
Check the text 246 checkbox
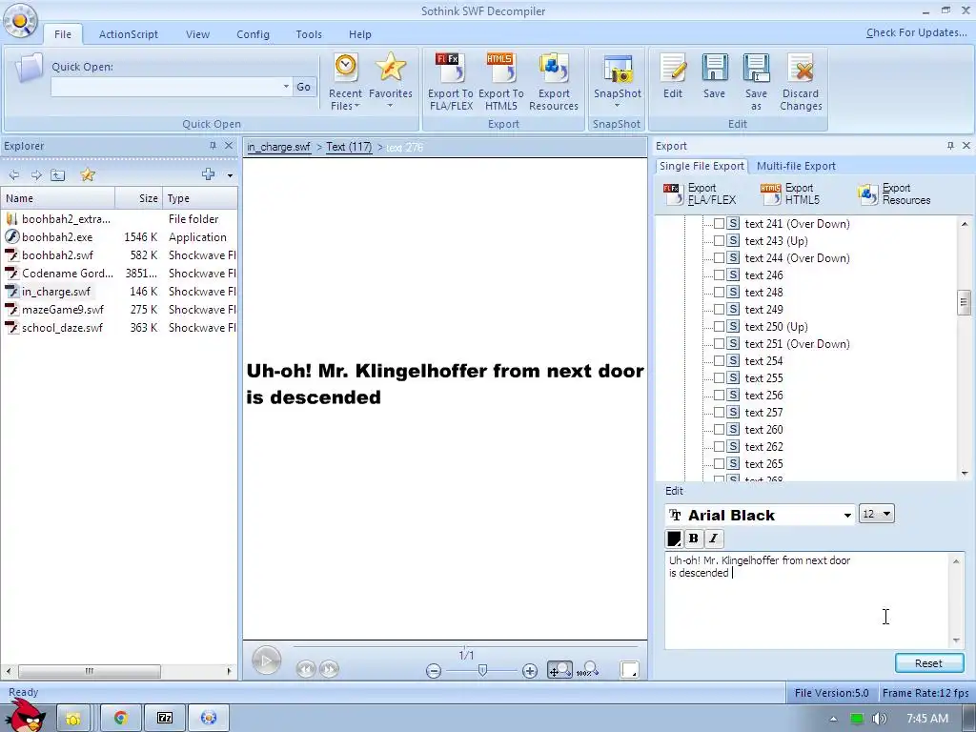(719, 275)
